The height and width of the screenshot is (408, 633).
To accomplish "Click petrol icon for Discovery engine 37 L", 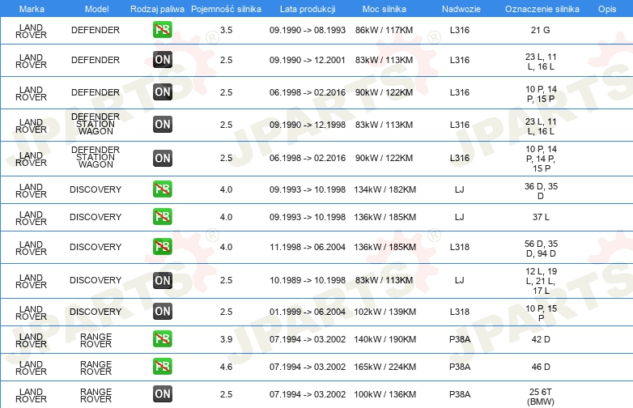I will coord(162,216).
